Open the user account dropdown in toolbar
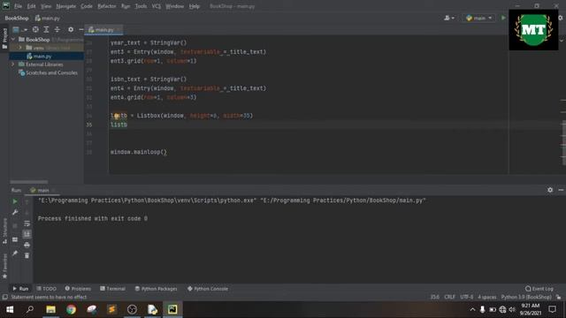The image size is (566, 318). click(x=449, y=18)
